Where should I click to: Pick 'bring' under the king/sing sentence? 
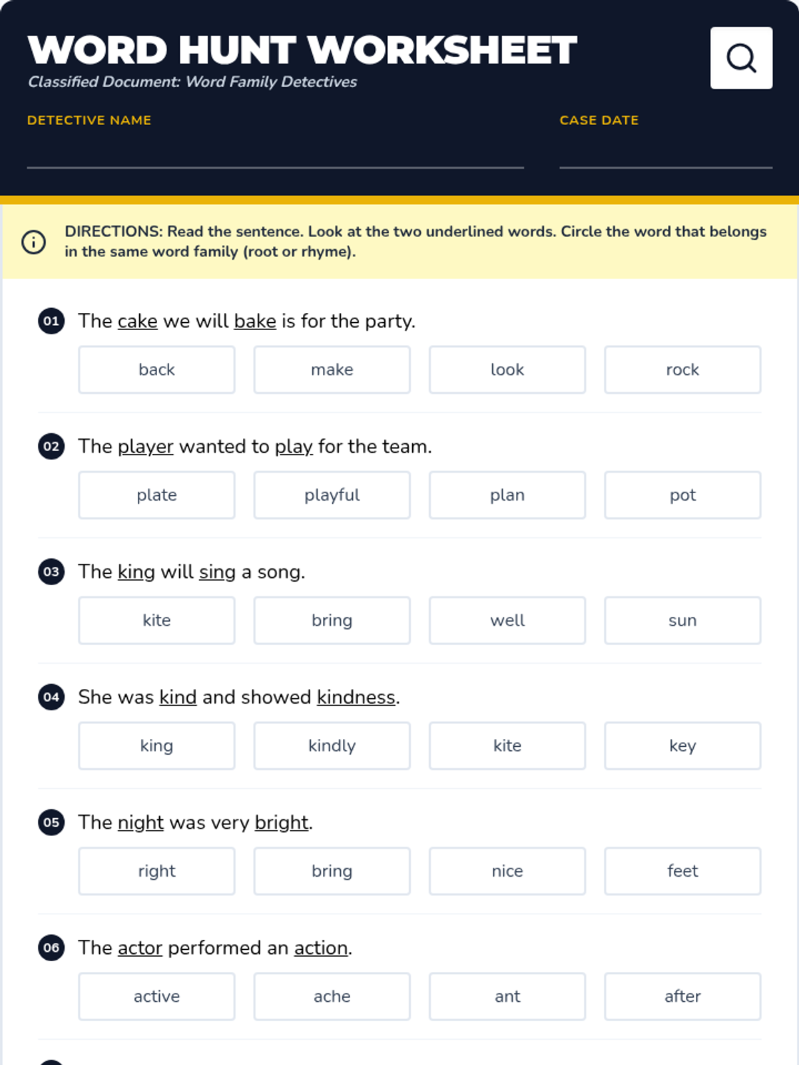332,620
